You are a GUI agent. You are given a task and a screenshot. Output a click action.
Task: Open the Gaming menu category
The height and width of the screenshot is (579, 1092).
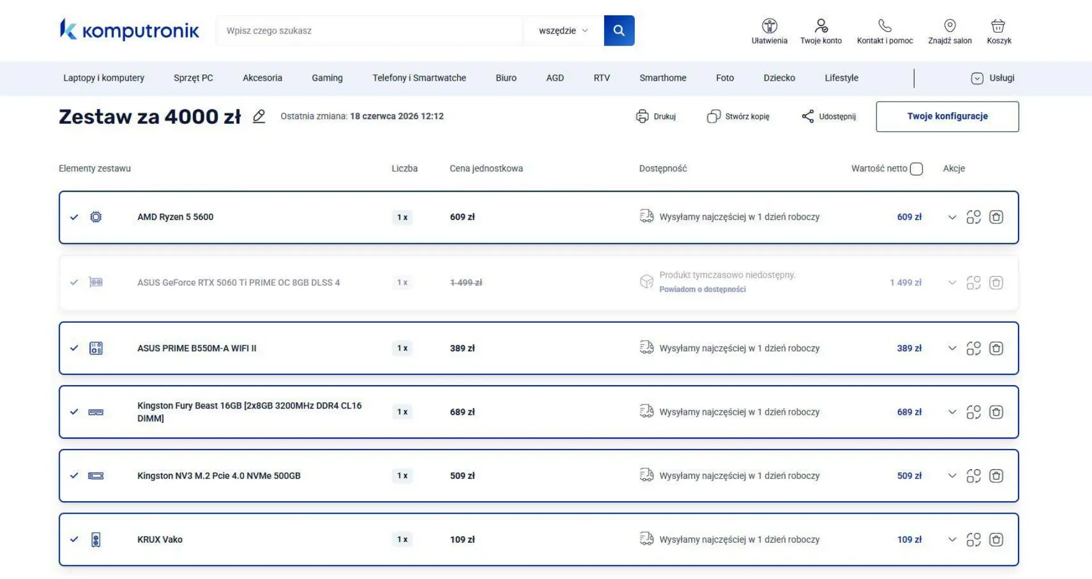327,78
